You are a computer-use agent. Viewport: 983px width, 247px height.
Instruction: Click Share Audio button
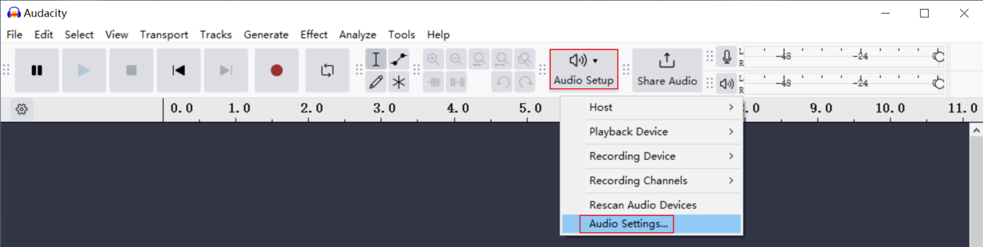pos(667,70)
